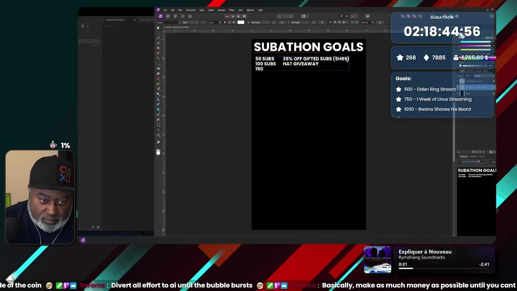Select the Erase Brush tool
This screenshot has height=291, width=517.
[158, 89]
